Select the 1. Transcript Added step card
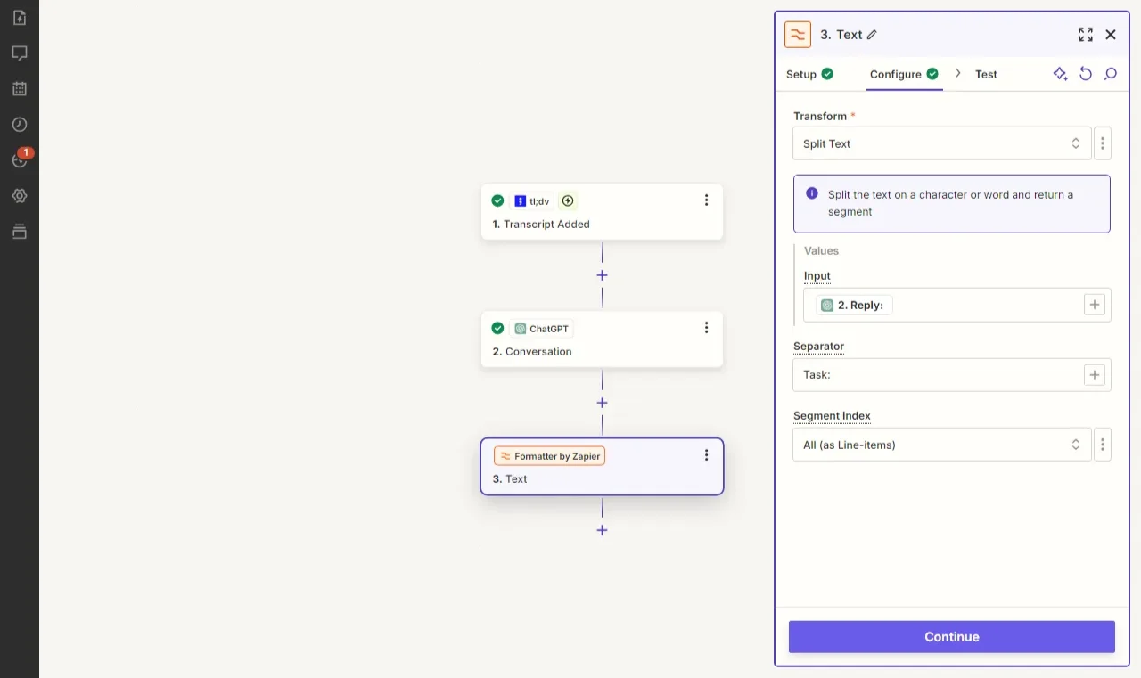The image size is (1141, 678). tap(602, 212)
